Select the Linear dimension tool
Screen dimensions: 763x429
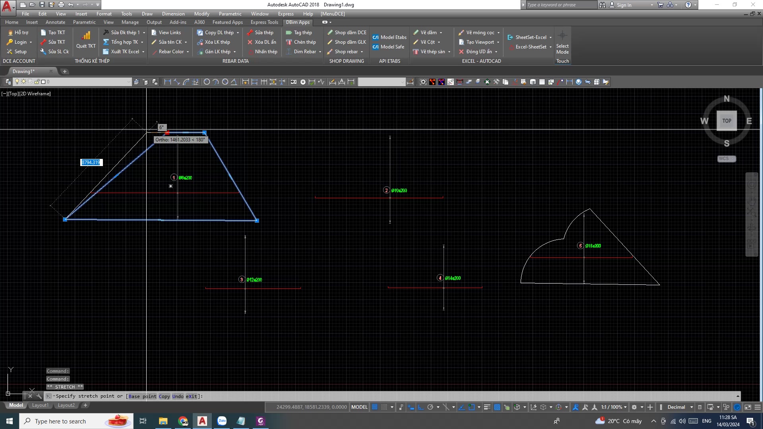tap(167, 82)
